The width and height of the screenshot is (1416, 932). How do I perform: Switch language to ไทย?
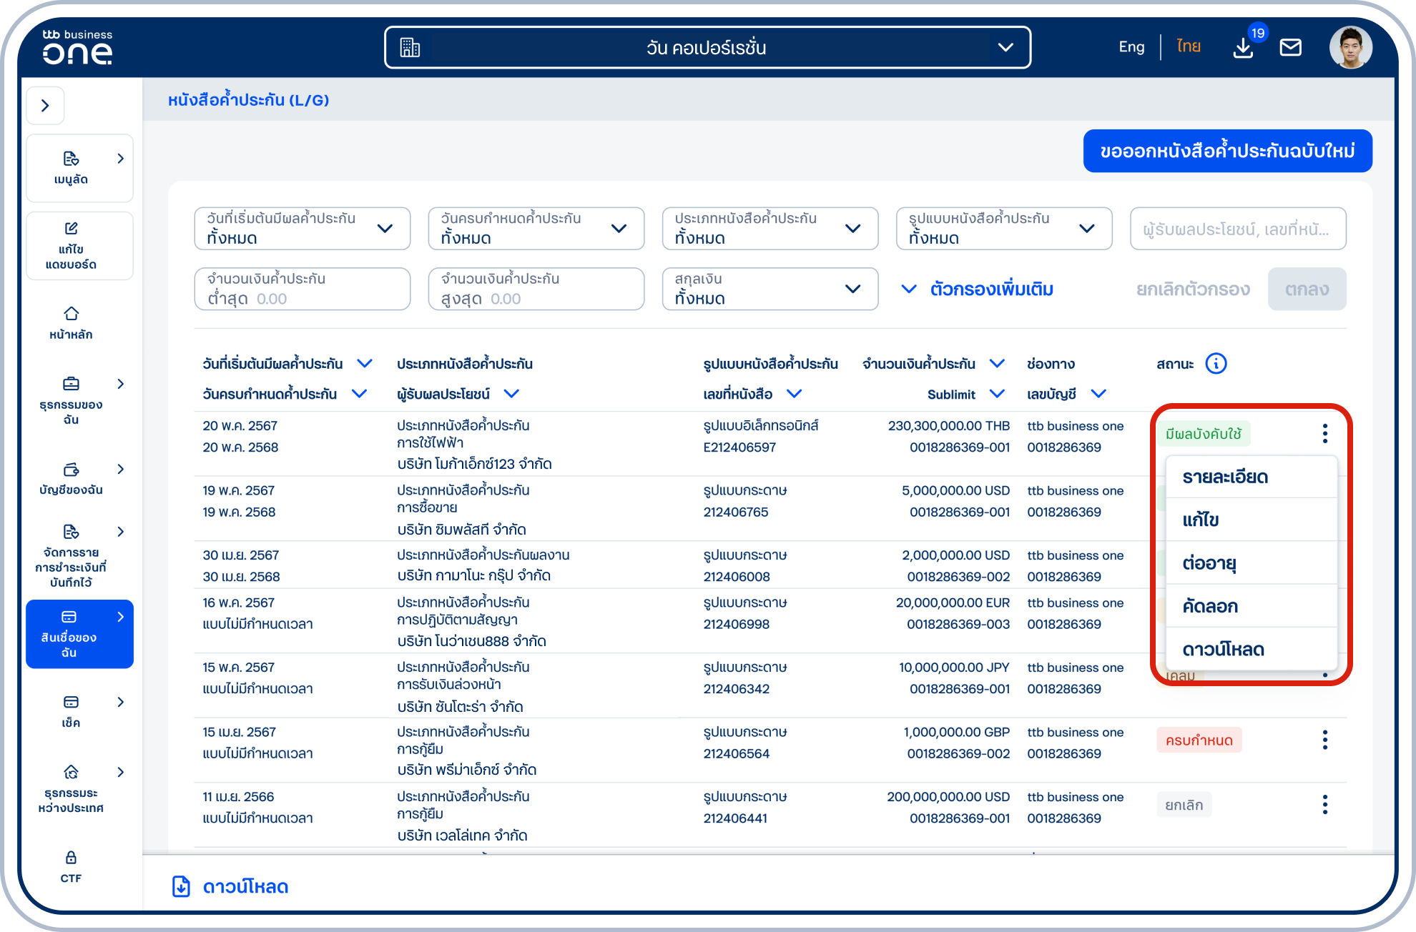pyautogui.click(x=1188, y=47)
